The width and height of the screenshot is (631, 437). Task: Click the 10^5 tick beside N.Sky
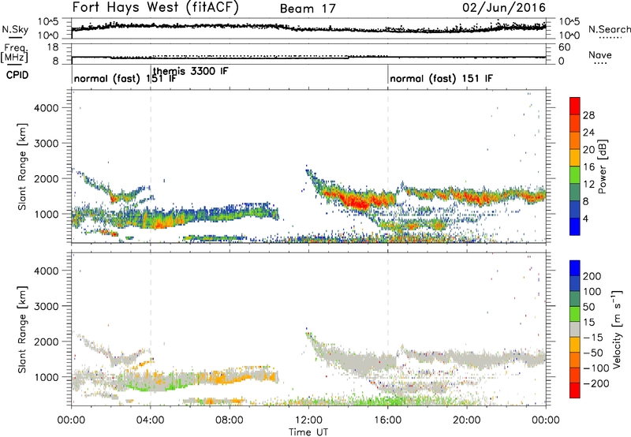point(49,21)
